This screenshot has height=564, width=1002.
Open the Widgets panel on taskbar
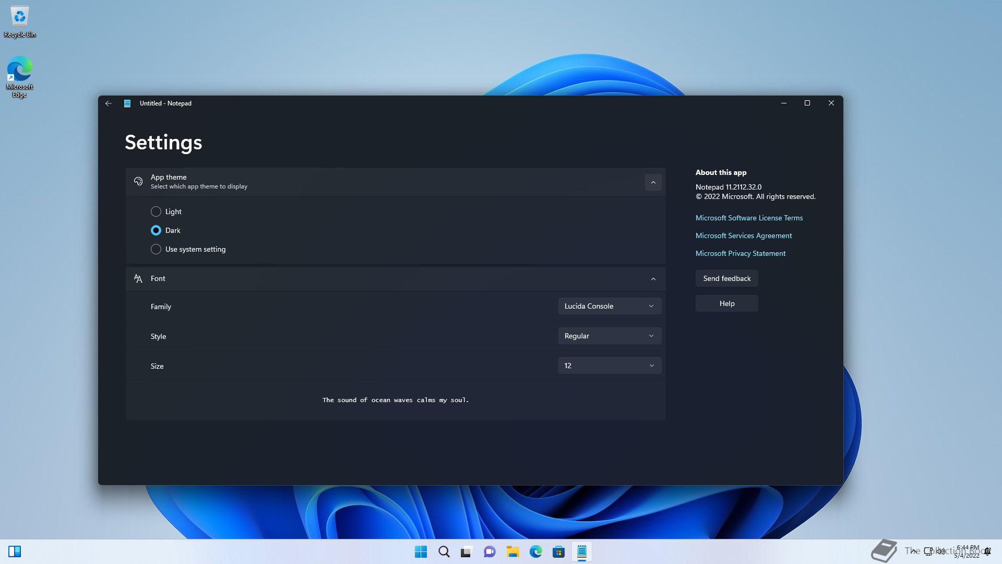point(15,551)
